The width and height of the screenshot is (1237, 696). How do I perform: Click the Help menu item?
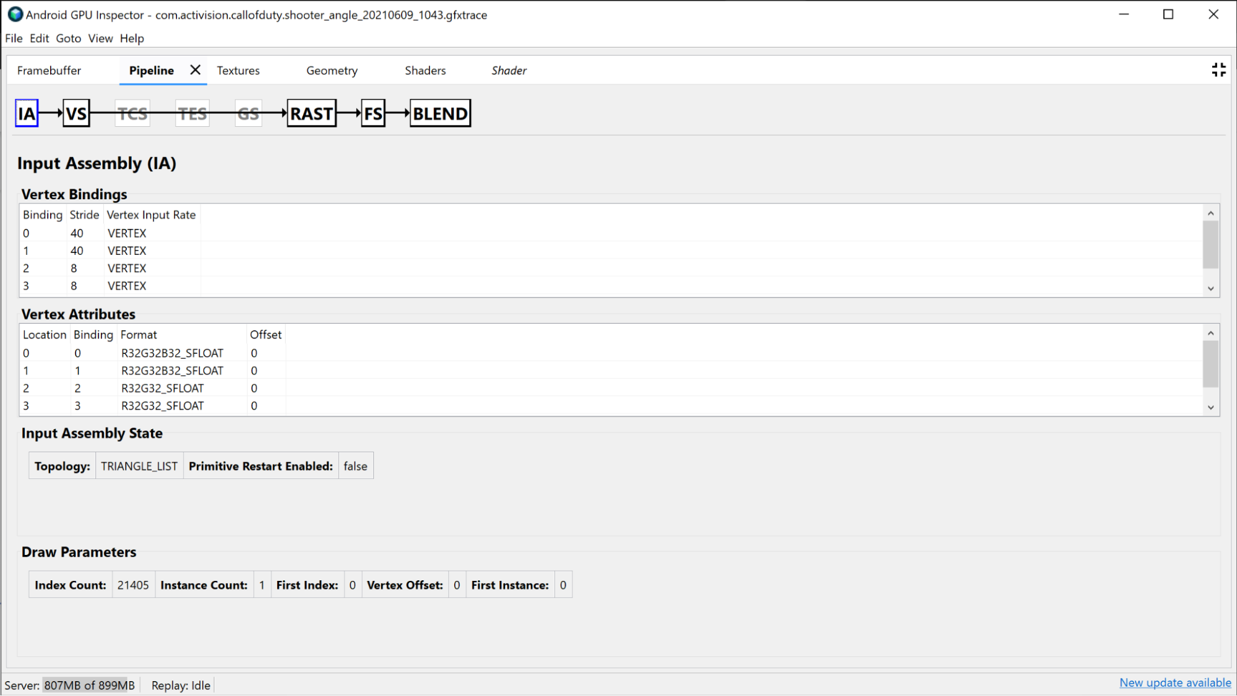pos(132,38)
